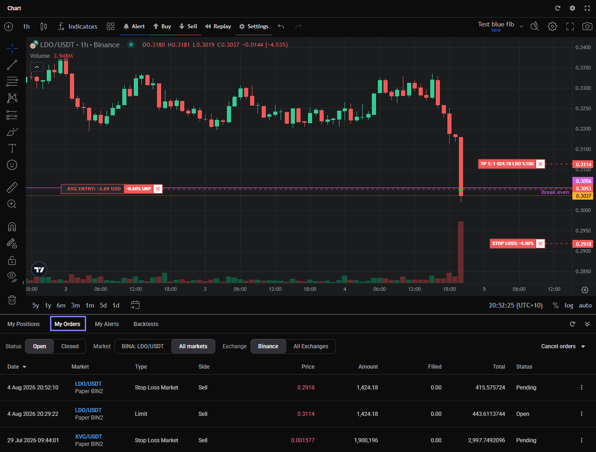The height and width of the screenshot is (452, 596).
Task: Select the brush drawing tool
Action: tap(13, 132)
